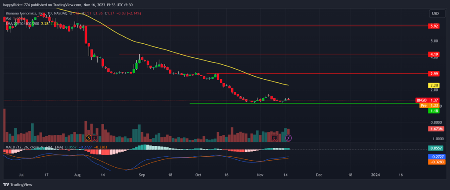Screen dimensions: 450x190
Task: Click the Oct label on time axis
Action: [x=198, y=175]
